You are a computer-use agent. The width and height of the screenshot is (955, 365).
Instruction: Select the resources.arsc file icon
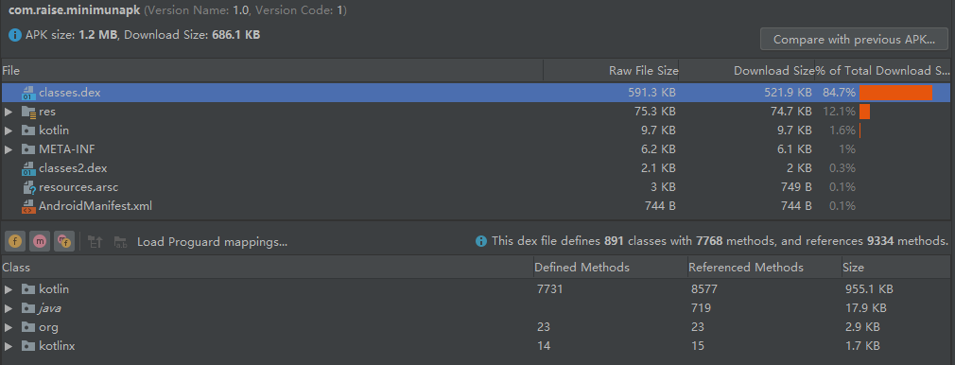click(x=28, y=187)
